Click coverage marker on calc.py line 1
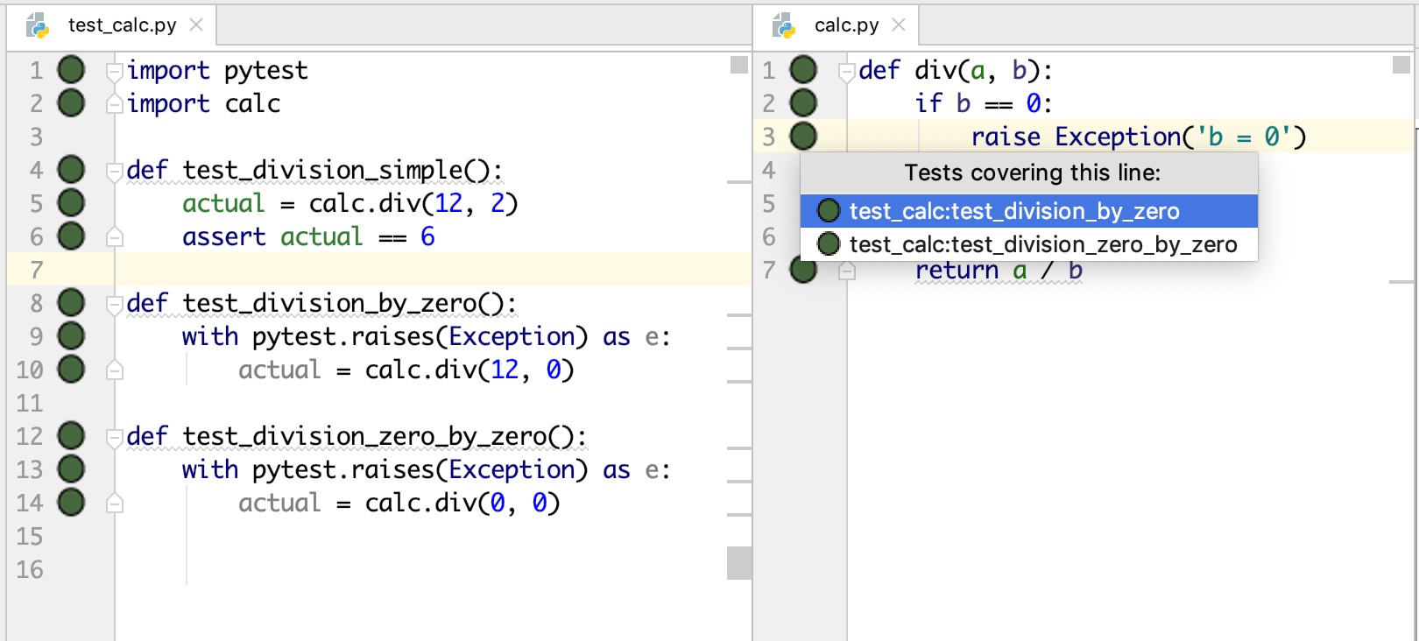Viewport: 1419px width, 641px height. pyautogui.click(x=802, y=70)
